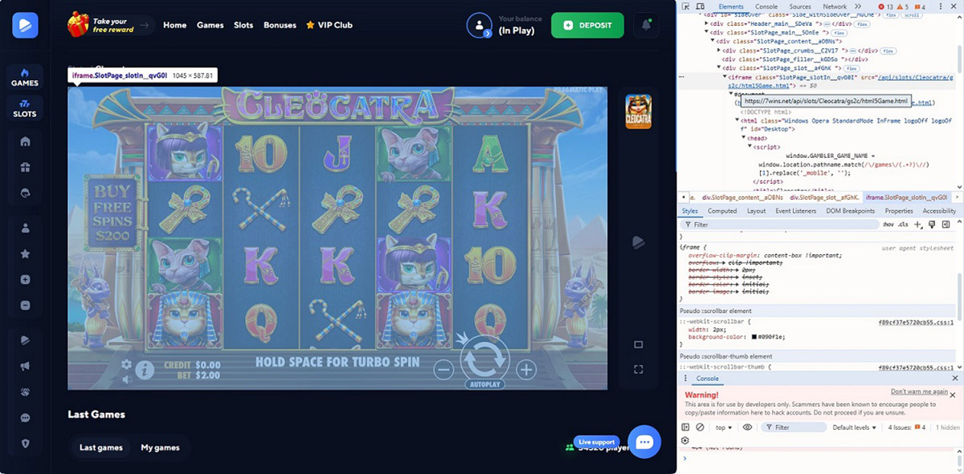Viewport: 964px width, 474px height.
Task: Open VIP Club in the top navigation
Action: [329, 25]
